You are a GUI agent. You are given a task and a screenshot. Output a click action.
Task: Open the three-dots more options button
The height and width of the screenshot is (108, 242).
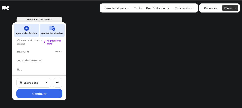[x=58, y=83]
